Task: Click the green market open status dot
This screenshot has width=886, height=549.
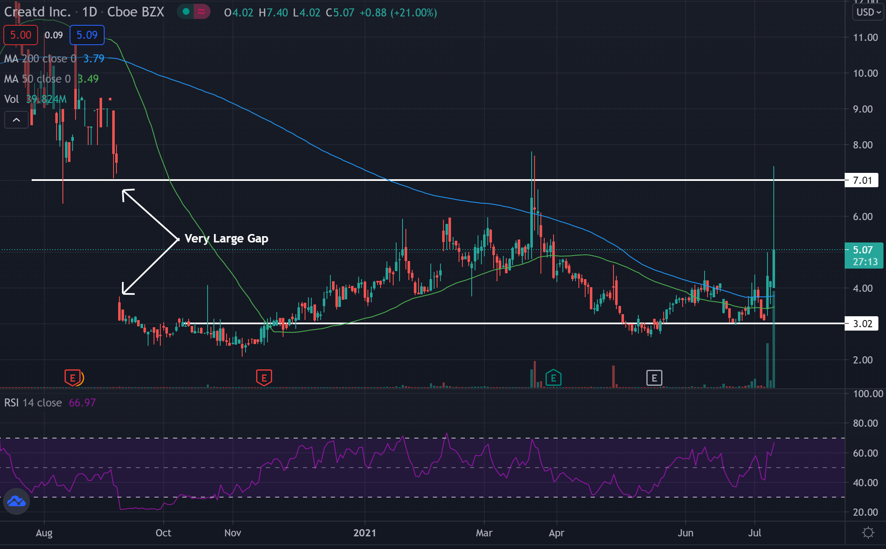Action: point(186,12)
